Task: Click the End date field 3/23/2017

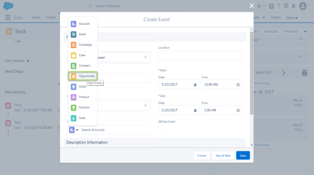Action: [x=179, y=110]
